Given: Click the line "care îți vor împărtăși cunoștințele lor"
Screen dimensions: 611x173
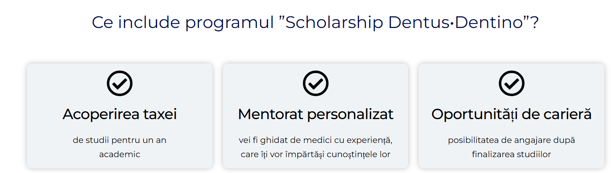Looking at the screenshot, I should point(316,154).
